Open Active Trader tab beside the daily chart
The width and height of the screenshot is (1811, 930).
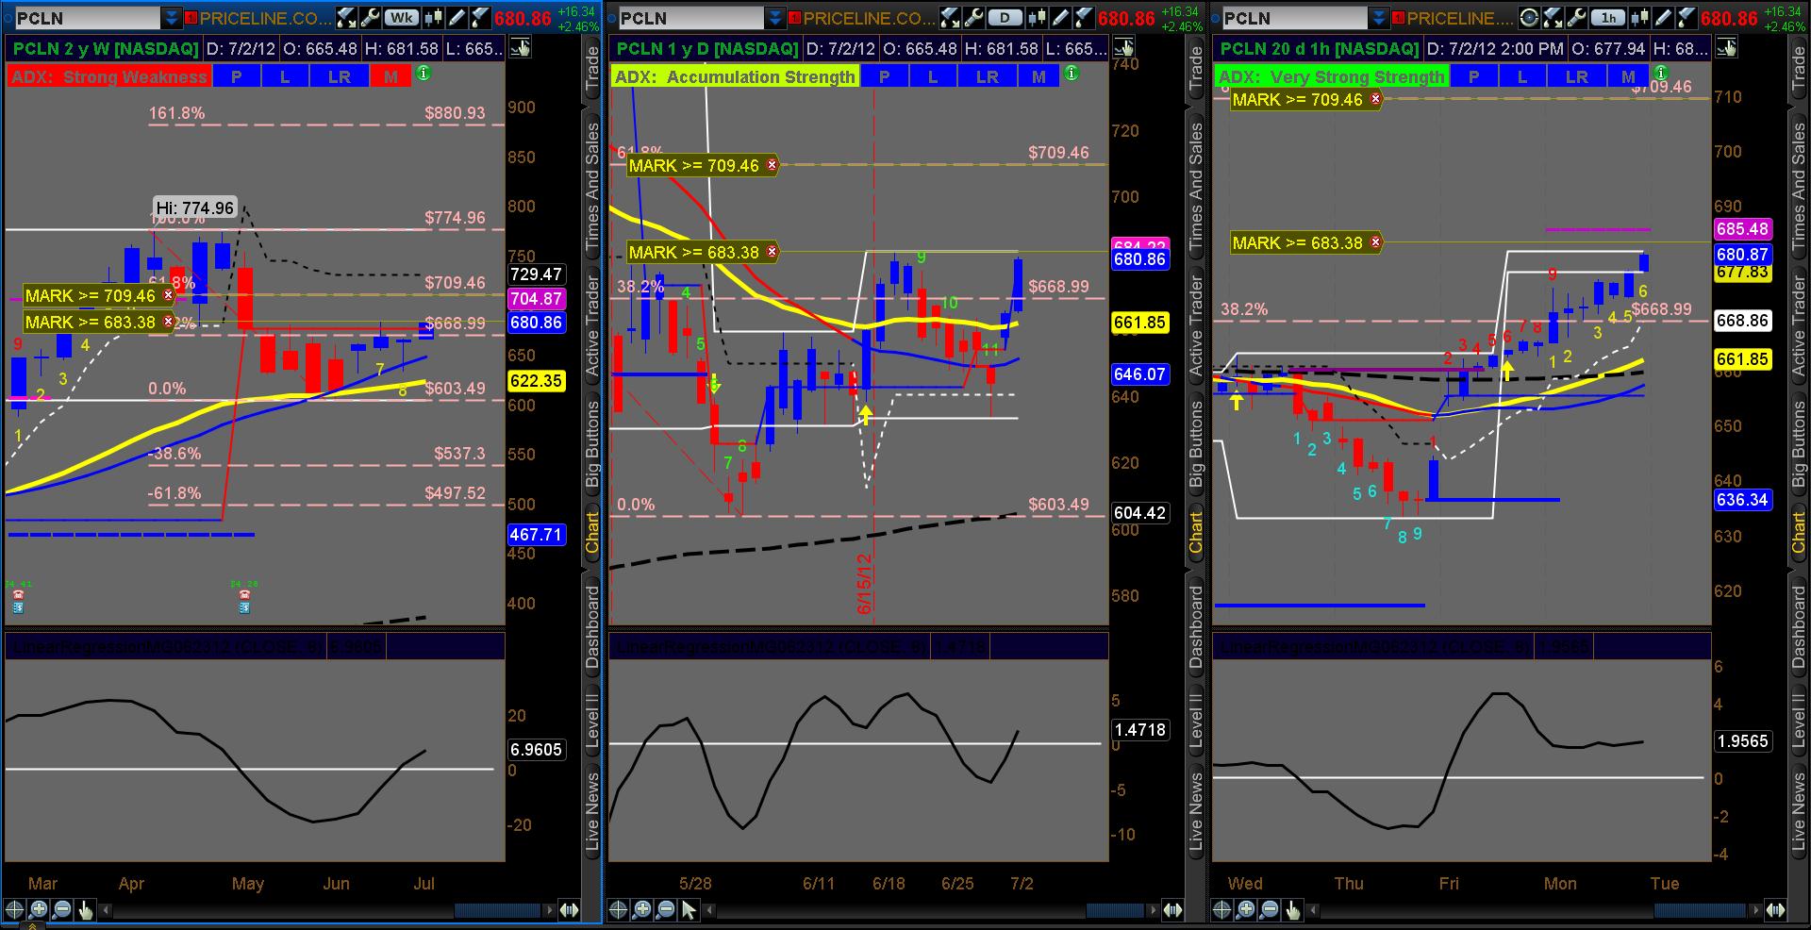(1196, 326)
